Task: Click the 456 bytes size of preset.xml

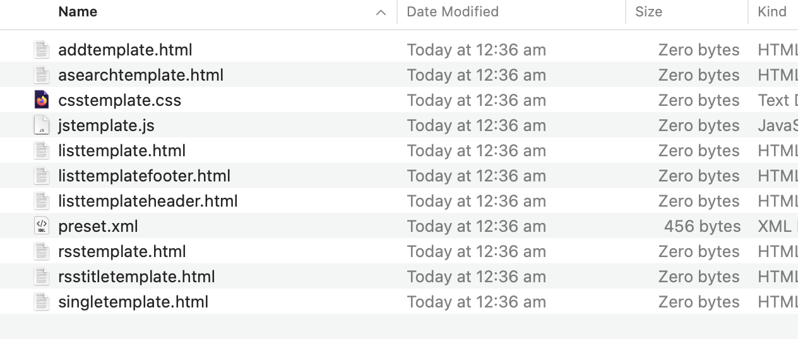Action: pos(702,226)
